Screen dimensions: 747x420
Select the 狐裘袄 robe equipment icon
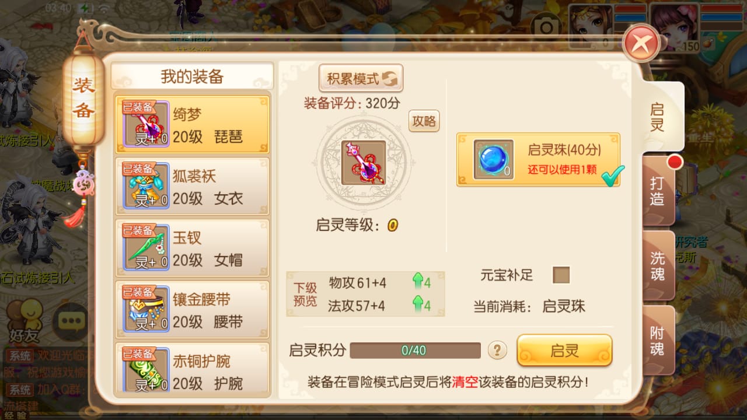[x=146, y=185]
